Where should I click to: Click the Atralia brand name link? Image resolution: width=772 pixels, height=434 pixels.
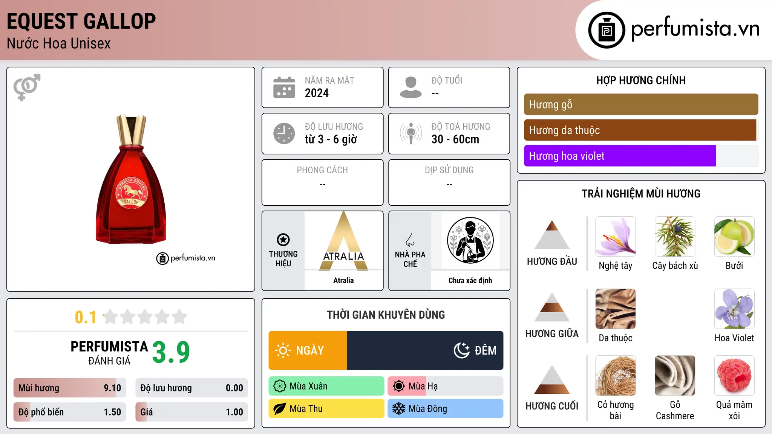343,280
